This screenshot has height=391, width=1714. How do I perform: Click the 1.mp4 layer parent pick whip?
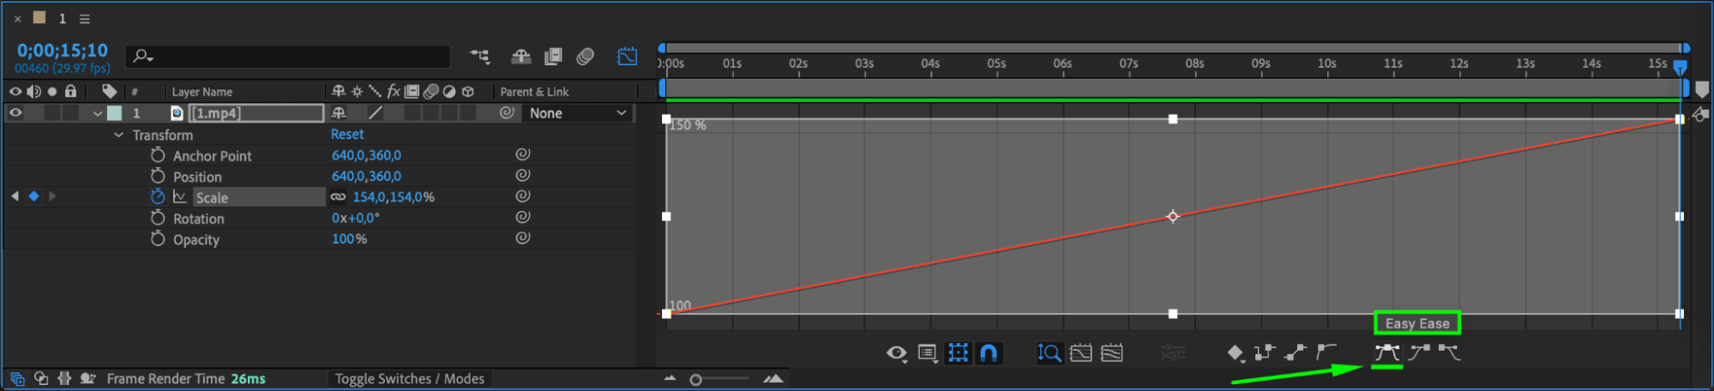tap(507, 112)
